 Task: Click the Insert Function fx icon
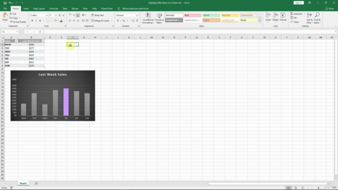pyautogui.click(x=40, y=32)
